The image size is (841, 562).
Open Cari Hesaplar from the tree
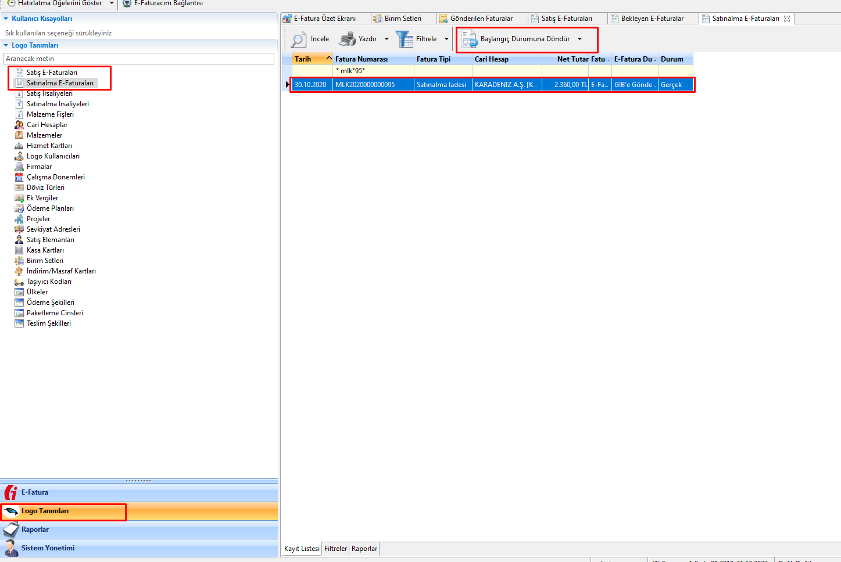tap(46, 125)
